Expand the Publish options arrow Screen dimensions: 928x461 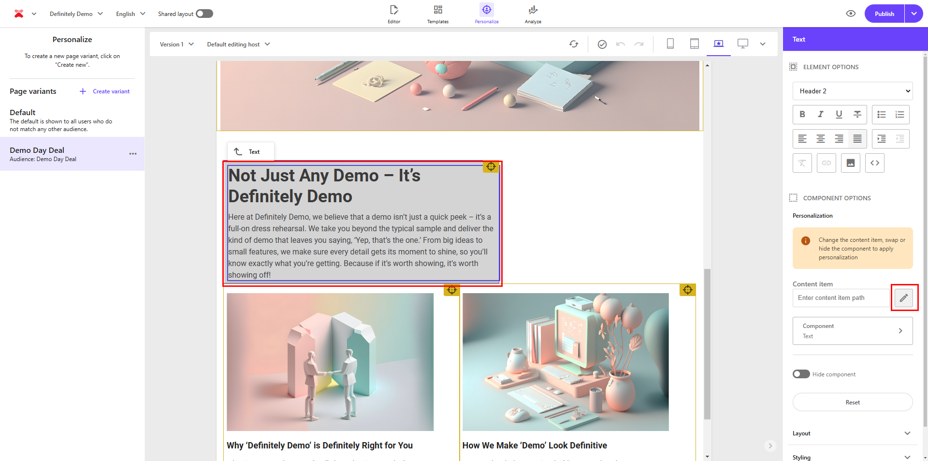point(914,14)
